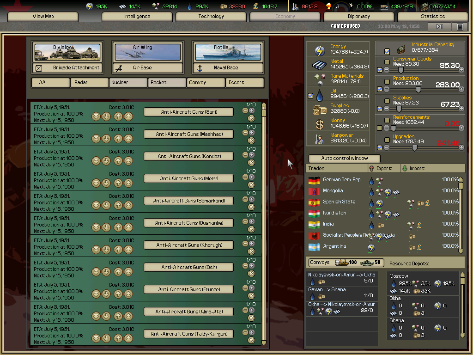Screen dimensions: 473x355
Task: Select the Economy tab
Action: click(x=285, y=17)
